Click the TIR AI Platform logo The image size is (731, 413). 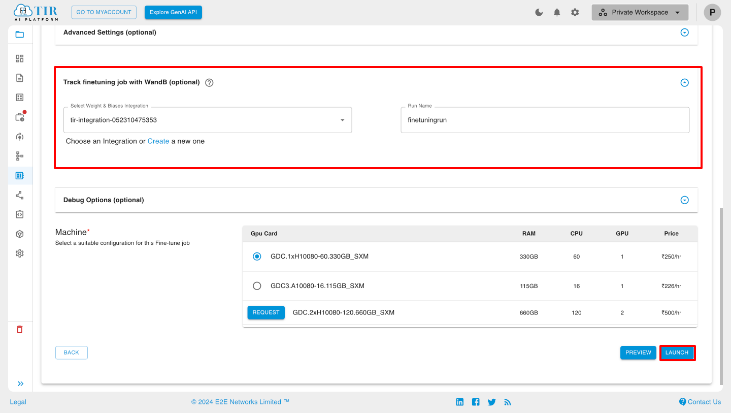click(36, 12)
